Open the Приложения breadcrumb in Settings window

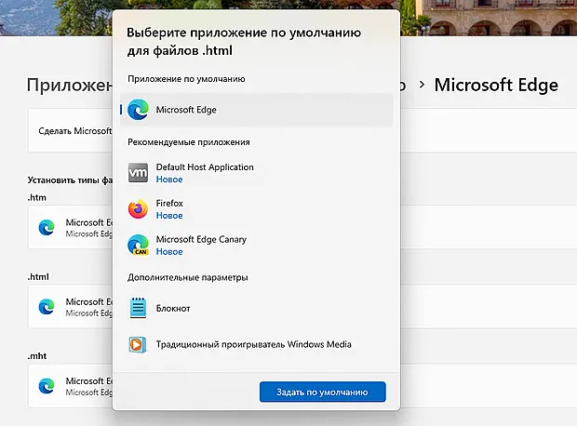pos(70,85)
